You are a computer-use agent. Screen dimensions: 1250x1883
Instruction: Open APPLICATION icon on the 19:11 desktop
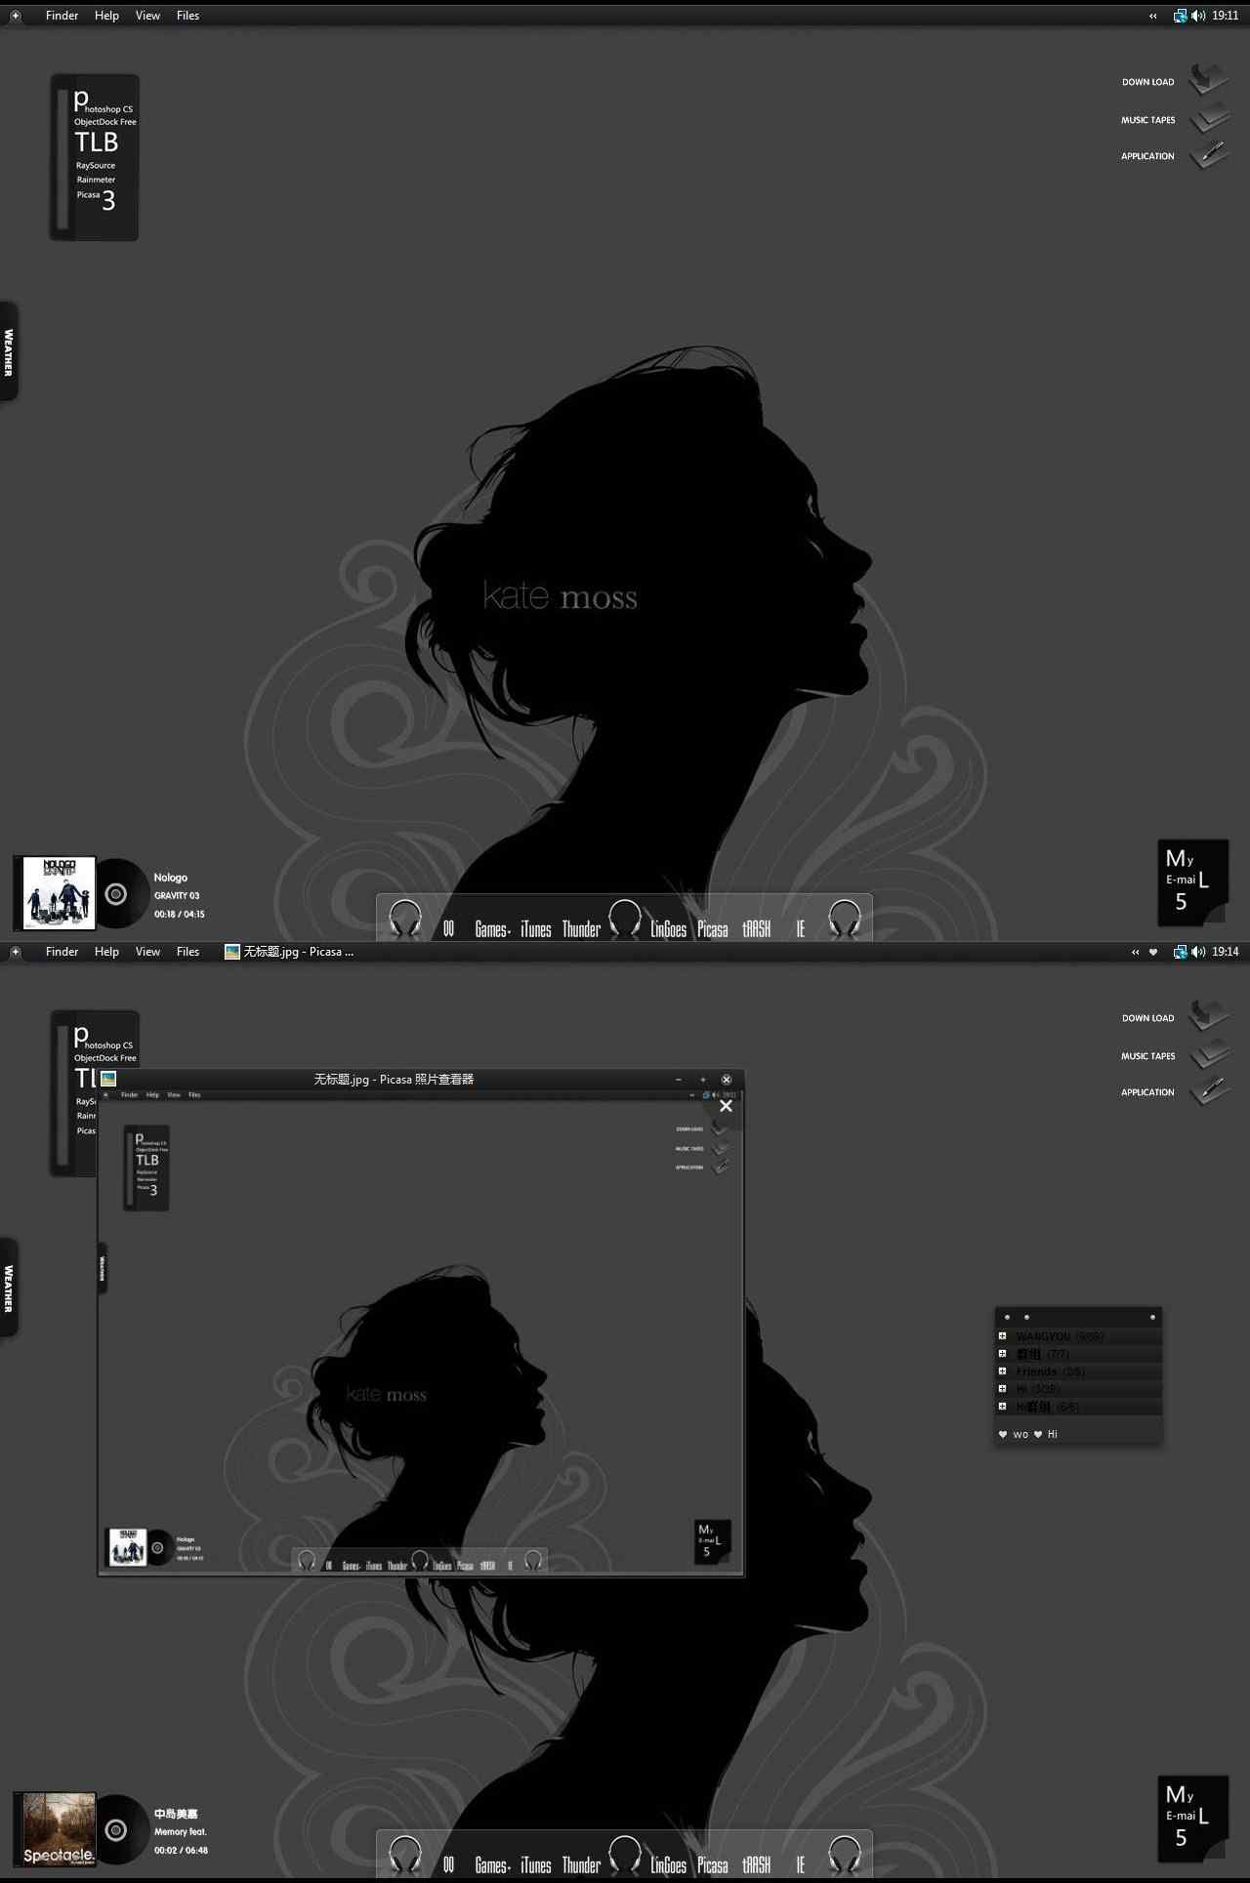click(x=1210, y=154)
